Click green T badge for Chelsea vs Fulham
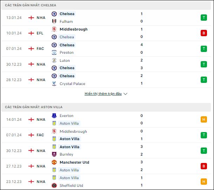This screenshot has width=214, height=190. click(x=204, y=18)
